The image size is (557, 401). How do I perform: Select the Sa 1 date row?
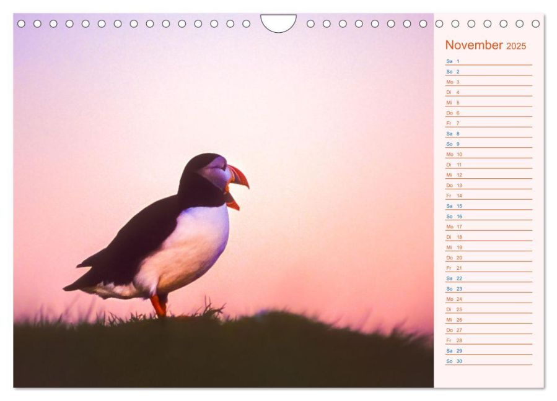(488, 61)
